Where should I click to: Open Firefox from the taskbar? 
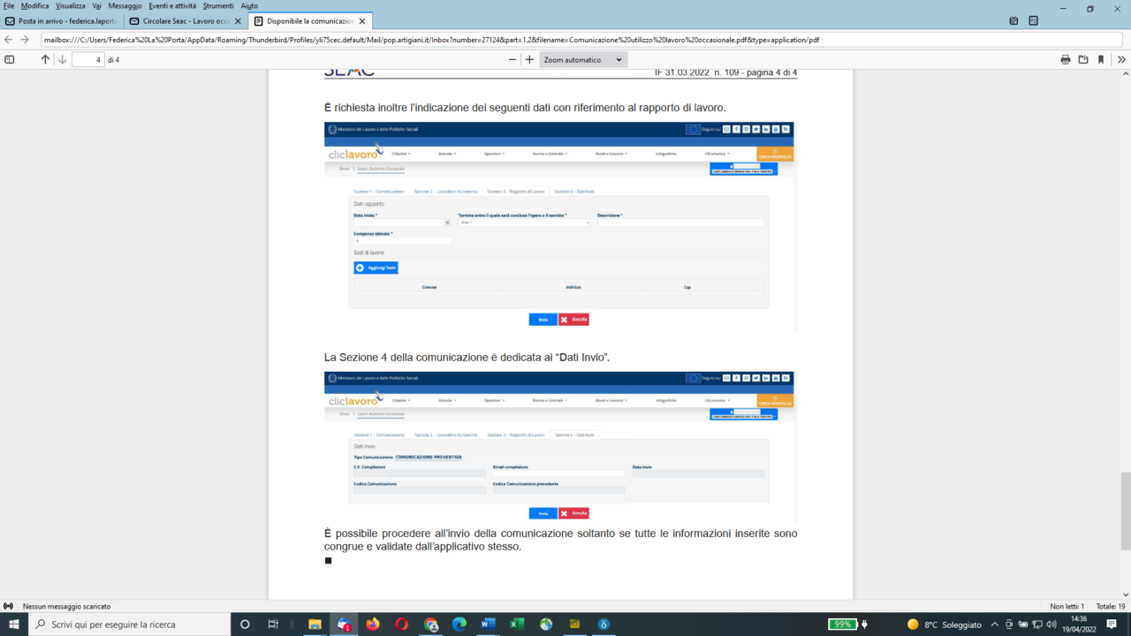(x=372, y=625)
